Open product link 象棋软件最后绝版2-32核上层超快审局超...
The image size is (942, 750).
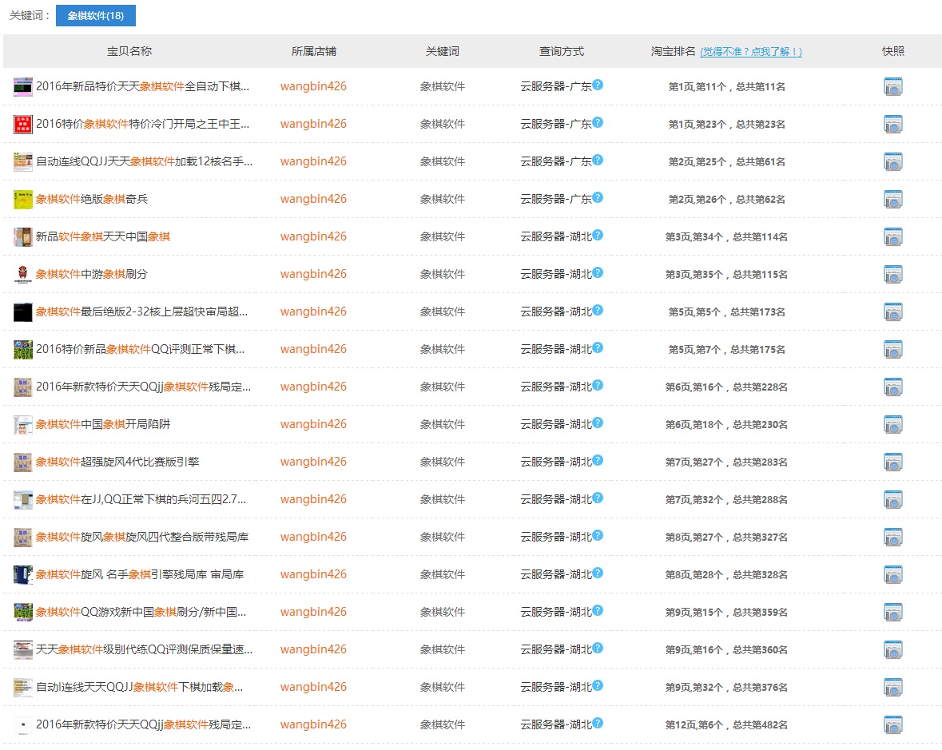tap(141, 312)
